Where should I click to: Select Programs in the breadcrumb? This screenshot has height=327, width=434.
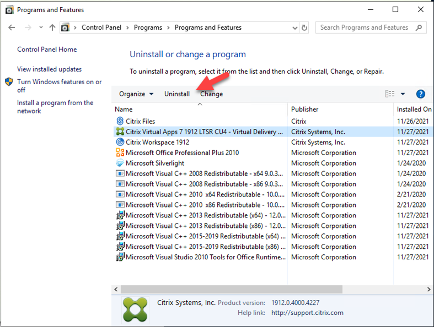pyautogui.click(x=148, y=28)
